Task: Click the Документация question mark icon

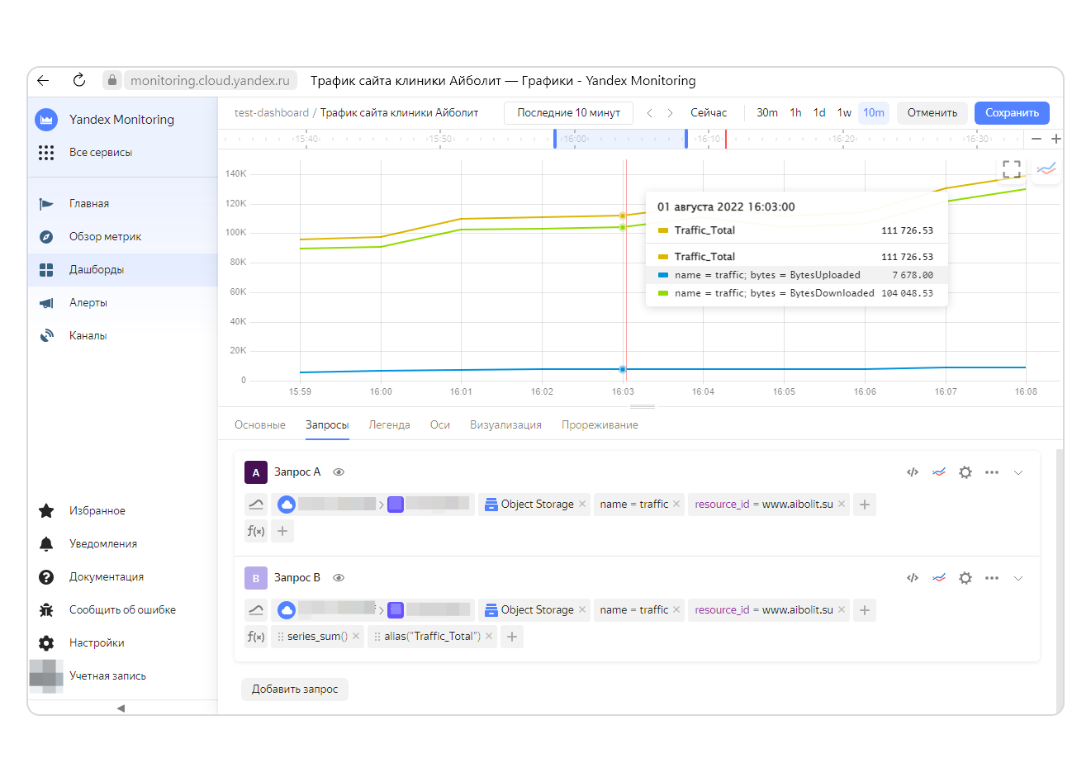Action: pyautogui.click(x=46, y=577)
